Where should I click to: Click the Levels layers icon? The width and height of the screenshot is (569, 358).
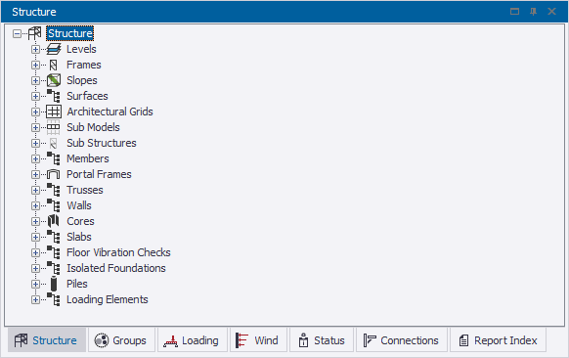click(54, 49)
